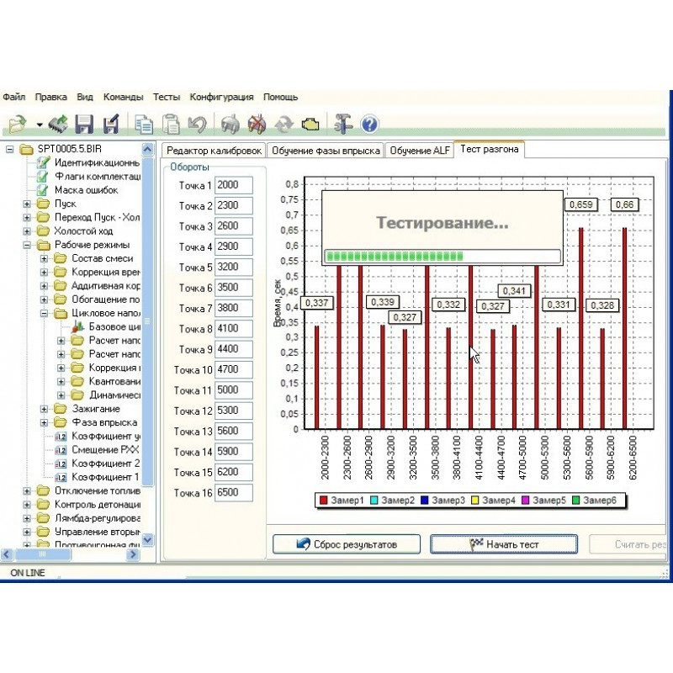This screenshot has height=673, width=673.
Task: Click the blue help question icon
Action: click(x=369, y=125)
